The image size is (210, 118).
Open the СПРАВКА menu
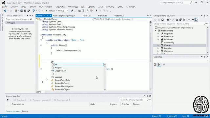(131, 7)
